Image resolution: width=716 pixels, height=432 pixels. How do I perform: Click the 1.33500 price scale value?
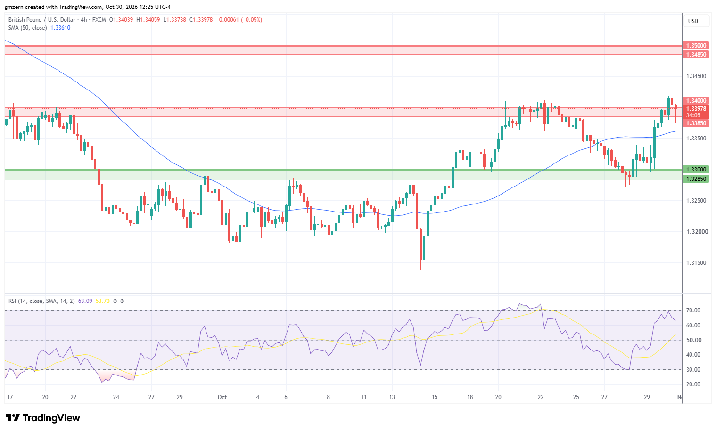[696, 139]
